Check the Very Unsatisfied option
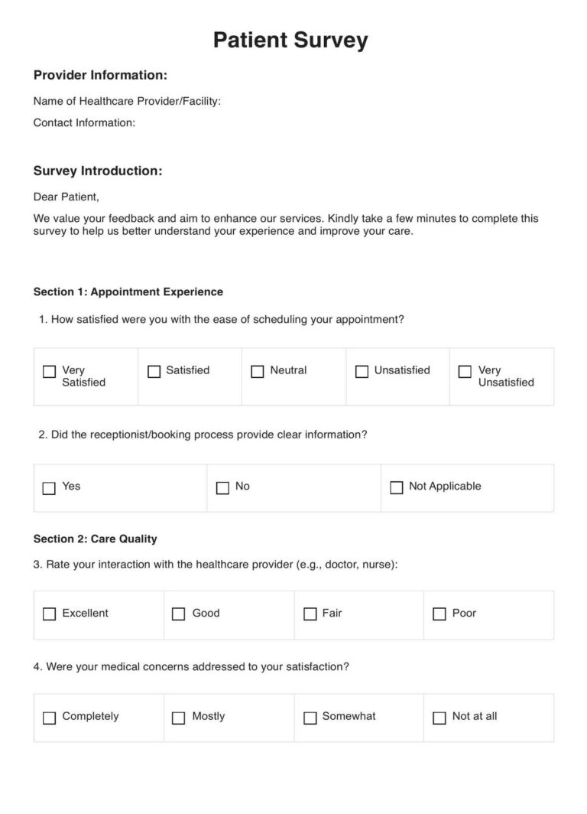 [x=465, y=372]
